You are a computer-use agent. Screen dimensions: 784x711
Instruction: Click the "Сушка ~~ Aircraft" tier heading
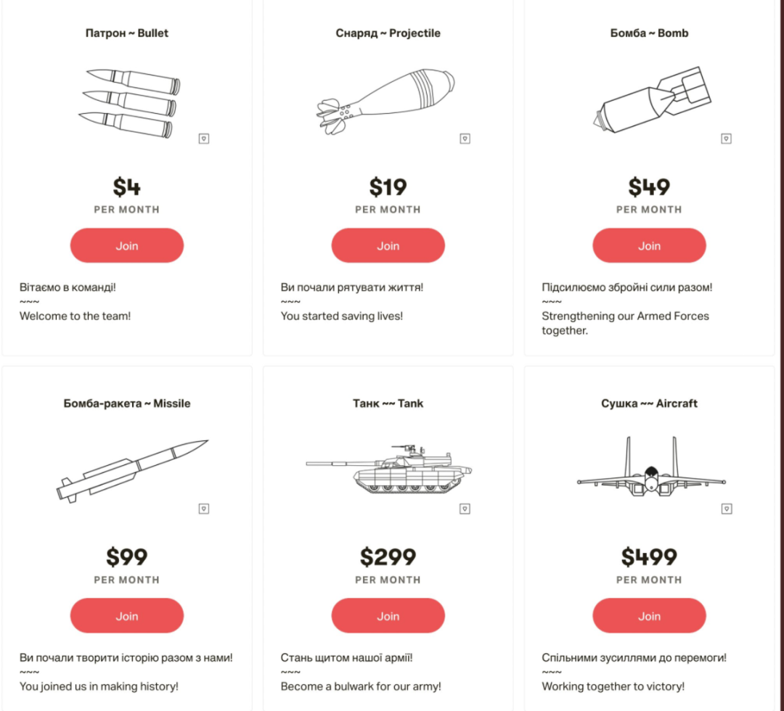pos(649,403)
